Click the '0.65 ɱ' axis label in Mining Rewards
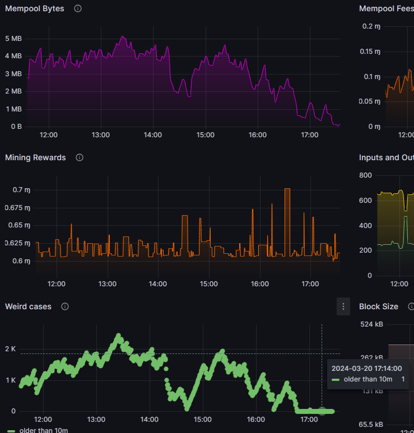 click(x=20, y=225)
